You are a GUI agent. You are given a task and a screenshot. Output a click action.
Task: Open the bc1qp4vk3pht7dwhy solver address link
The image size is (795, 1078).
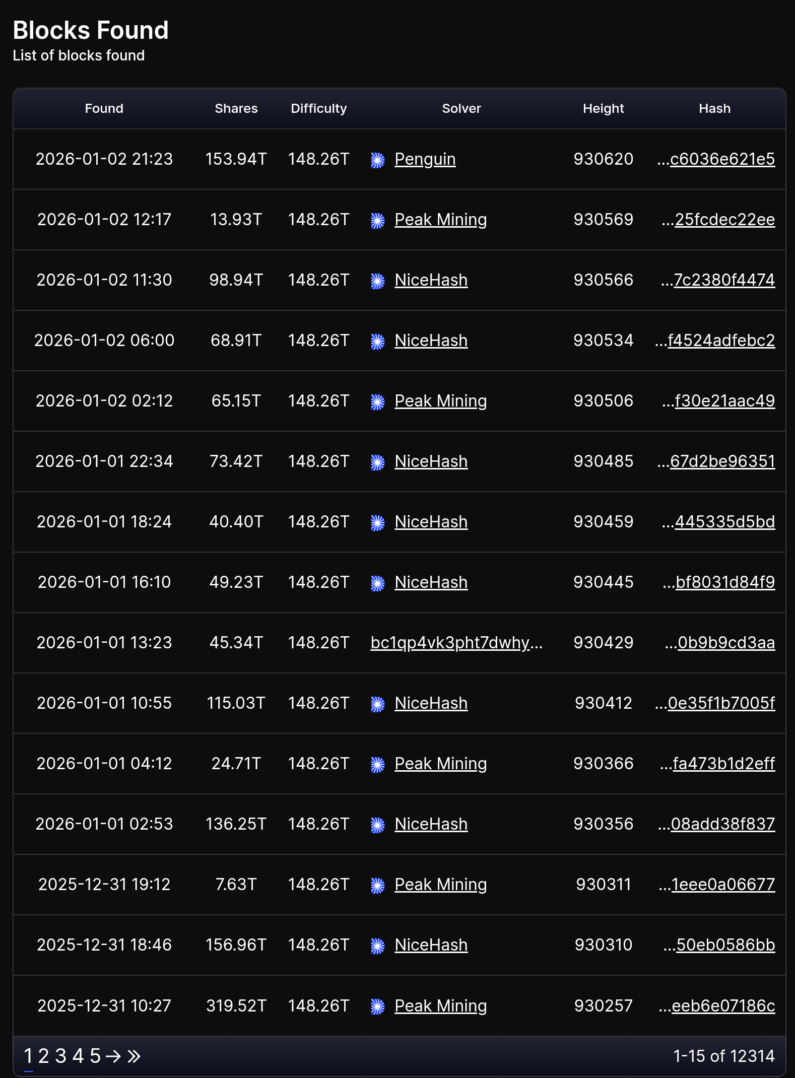(450, 643)
